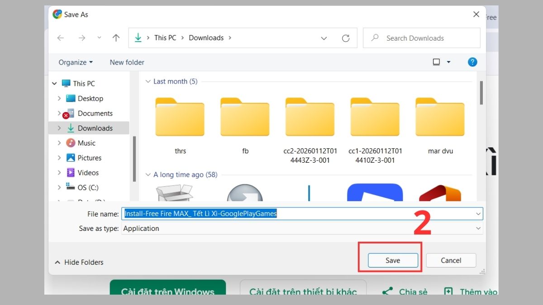
Task: Click the Cancel button
Action: pyautogui.click(x=451, y=260)
